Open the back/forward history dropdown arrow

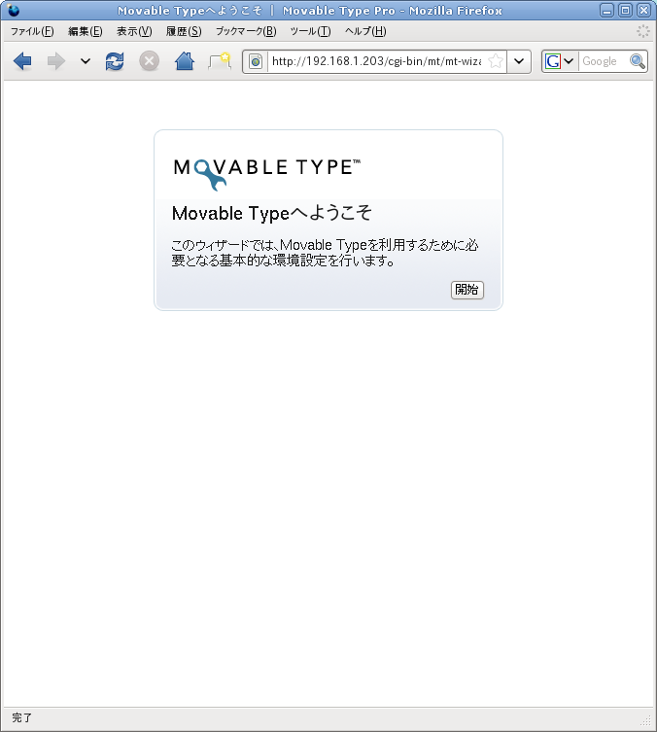(x=85, y=61)
